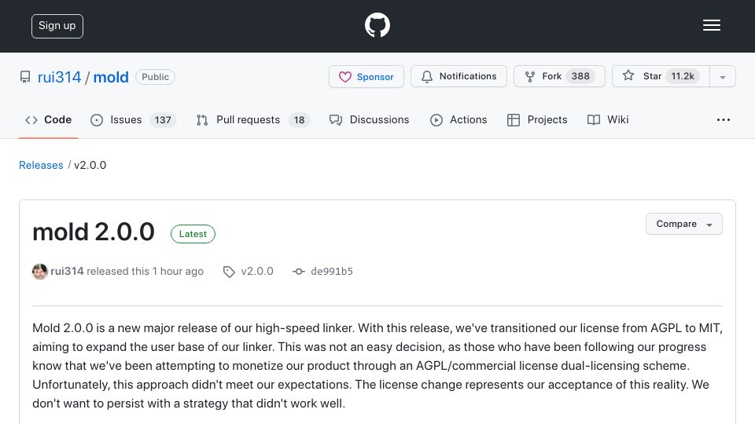Open the Compare dropdown
755x424 pixels.
click(683, 224)
